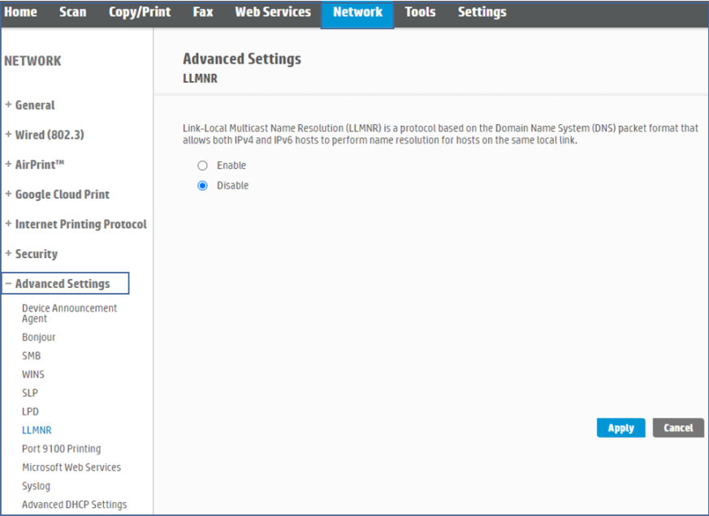Expand the Security section

point(36,254)
